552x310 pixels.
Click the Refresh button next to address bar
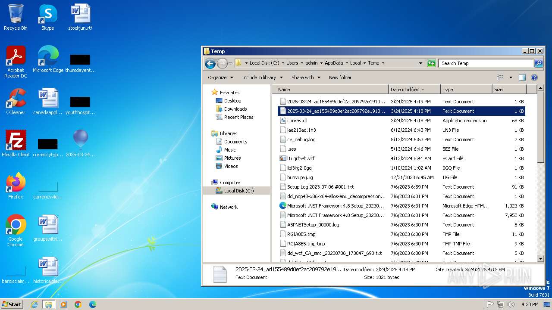[431, 63]
